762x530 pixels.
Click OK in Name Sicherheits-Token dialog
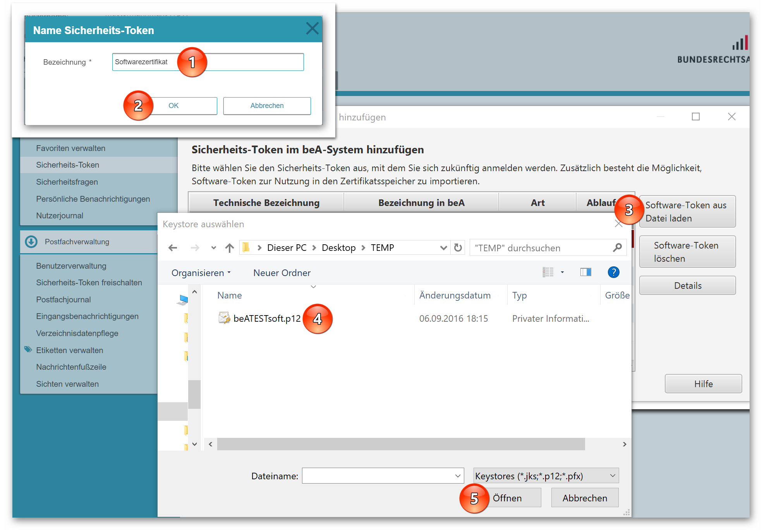pos(173,106)
